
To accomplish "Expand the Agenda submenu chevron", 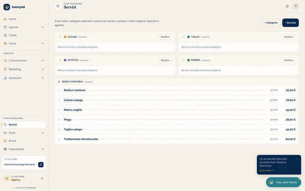I will click(43, 27).
